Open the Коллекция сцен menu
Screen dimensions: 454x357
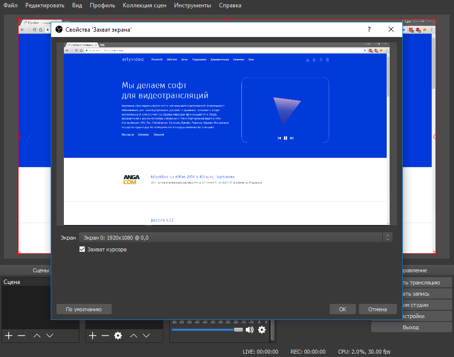tap(144, 5)
